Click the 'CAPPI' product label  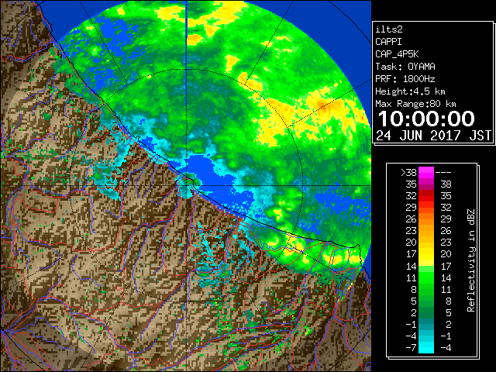[x=388, y=42]
